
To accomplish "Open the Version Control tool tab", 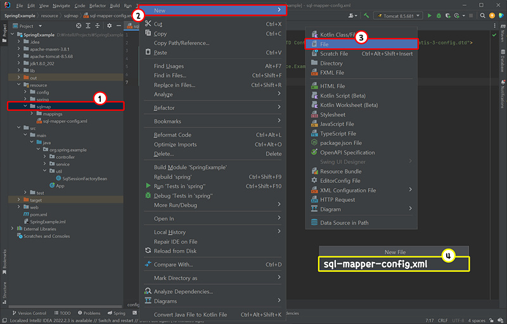I will coord(29,313).
